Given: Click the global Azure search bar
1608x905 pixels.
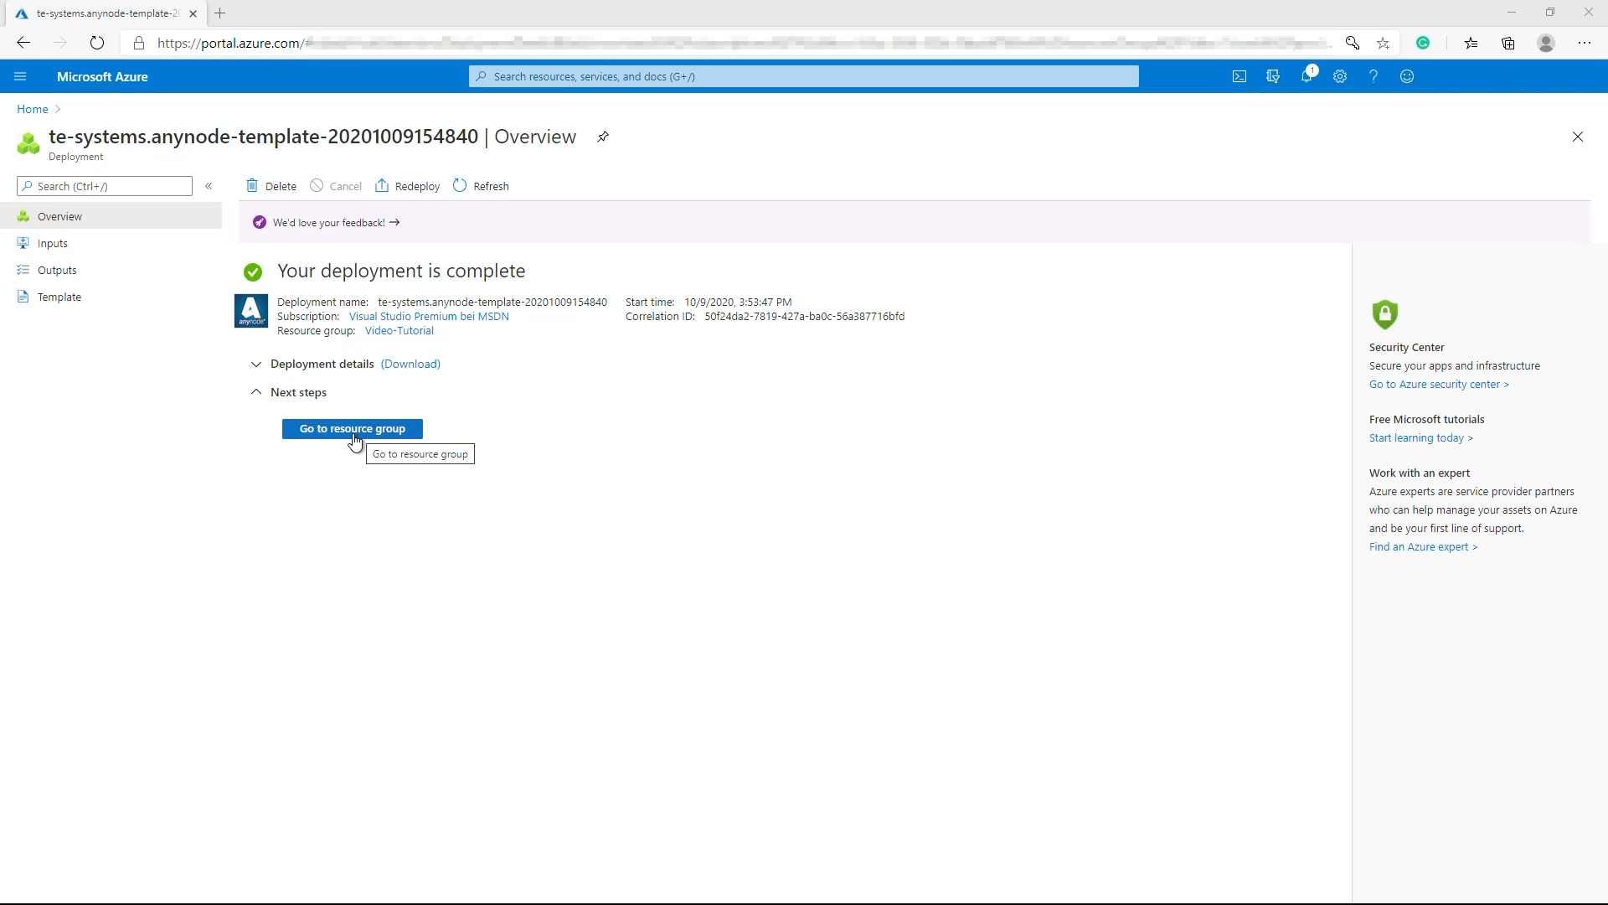Looking at the screenshot, I should pyautogui.click(x=804, y=76).
